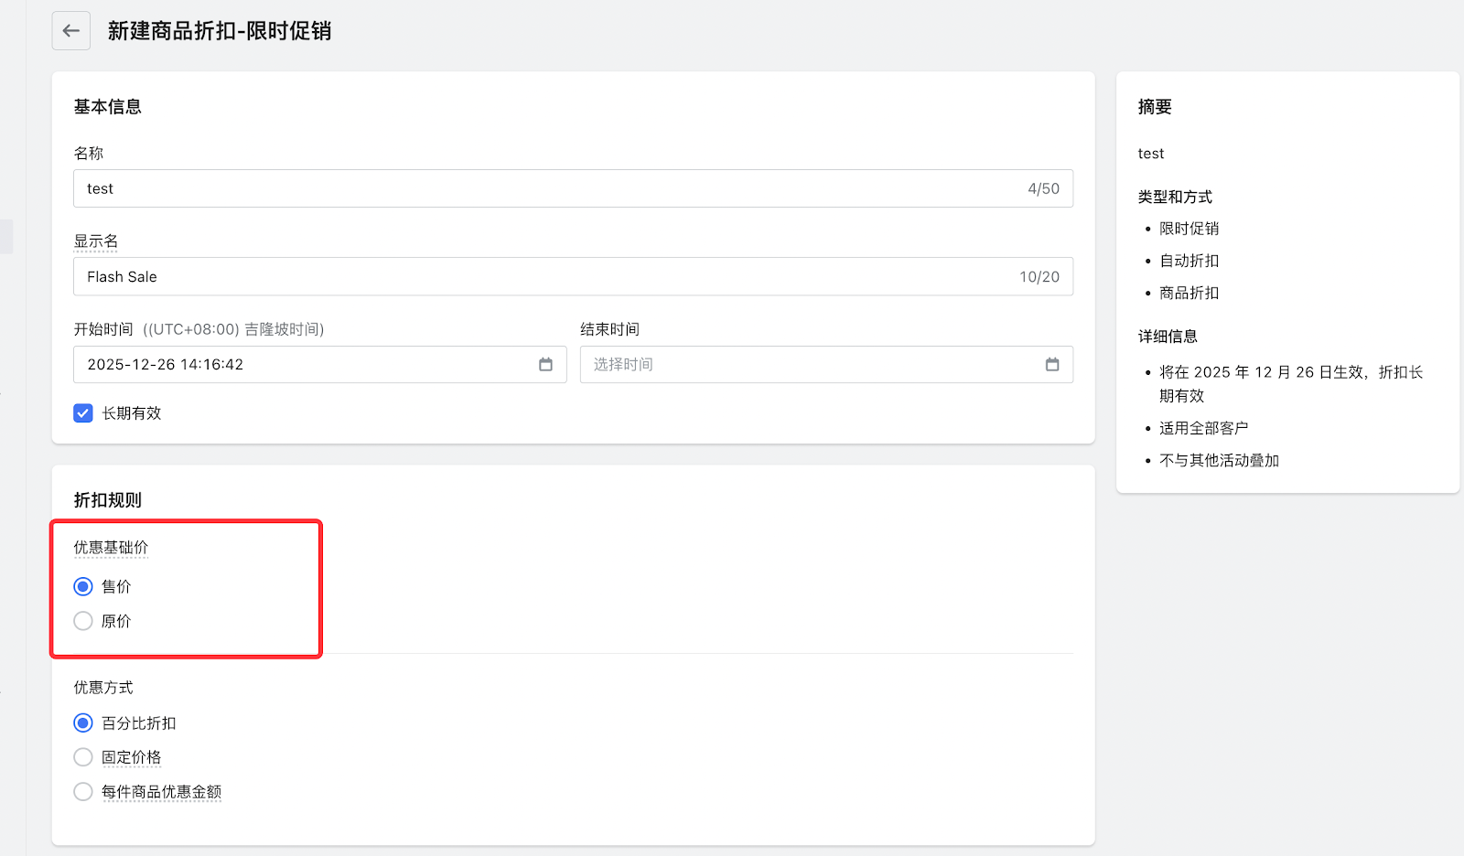Screen dimensions: 1464x856
Task: Click the 优惠方式 section label
Action: coord(103,688)
